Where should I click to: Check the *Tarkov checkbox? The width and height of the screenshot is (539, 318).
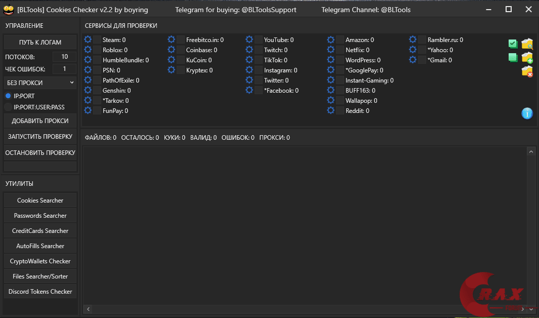tap(97, 100)
